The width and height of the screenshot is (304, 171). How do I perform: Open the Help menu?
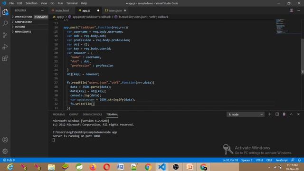(84, 3)
